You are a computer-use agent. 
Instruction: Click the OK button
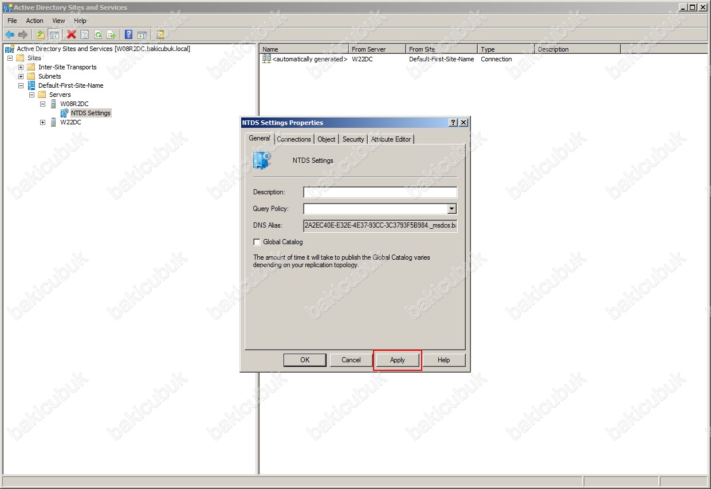tap(305, 360)
